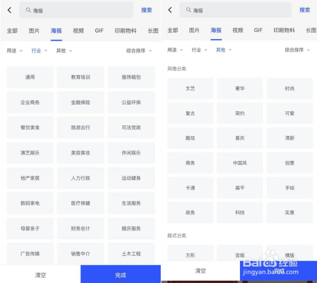
Task: Choose 实景 style option
Action: (x=290, y=213)
